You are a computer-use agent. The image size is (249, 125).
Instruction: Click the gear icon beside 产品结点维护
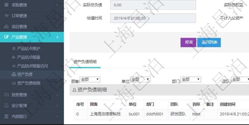tap(14, 49)
